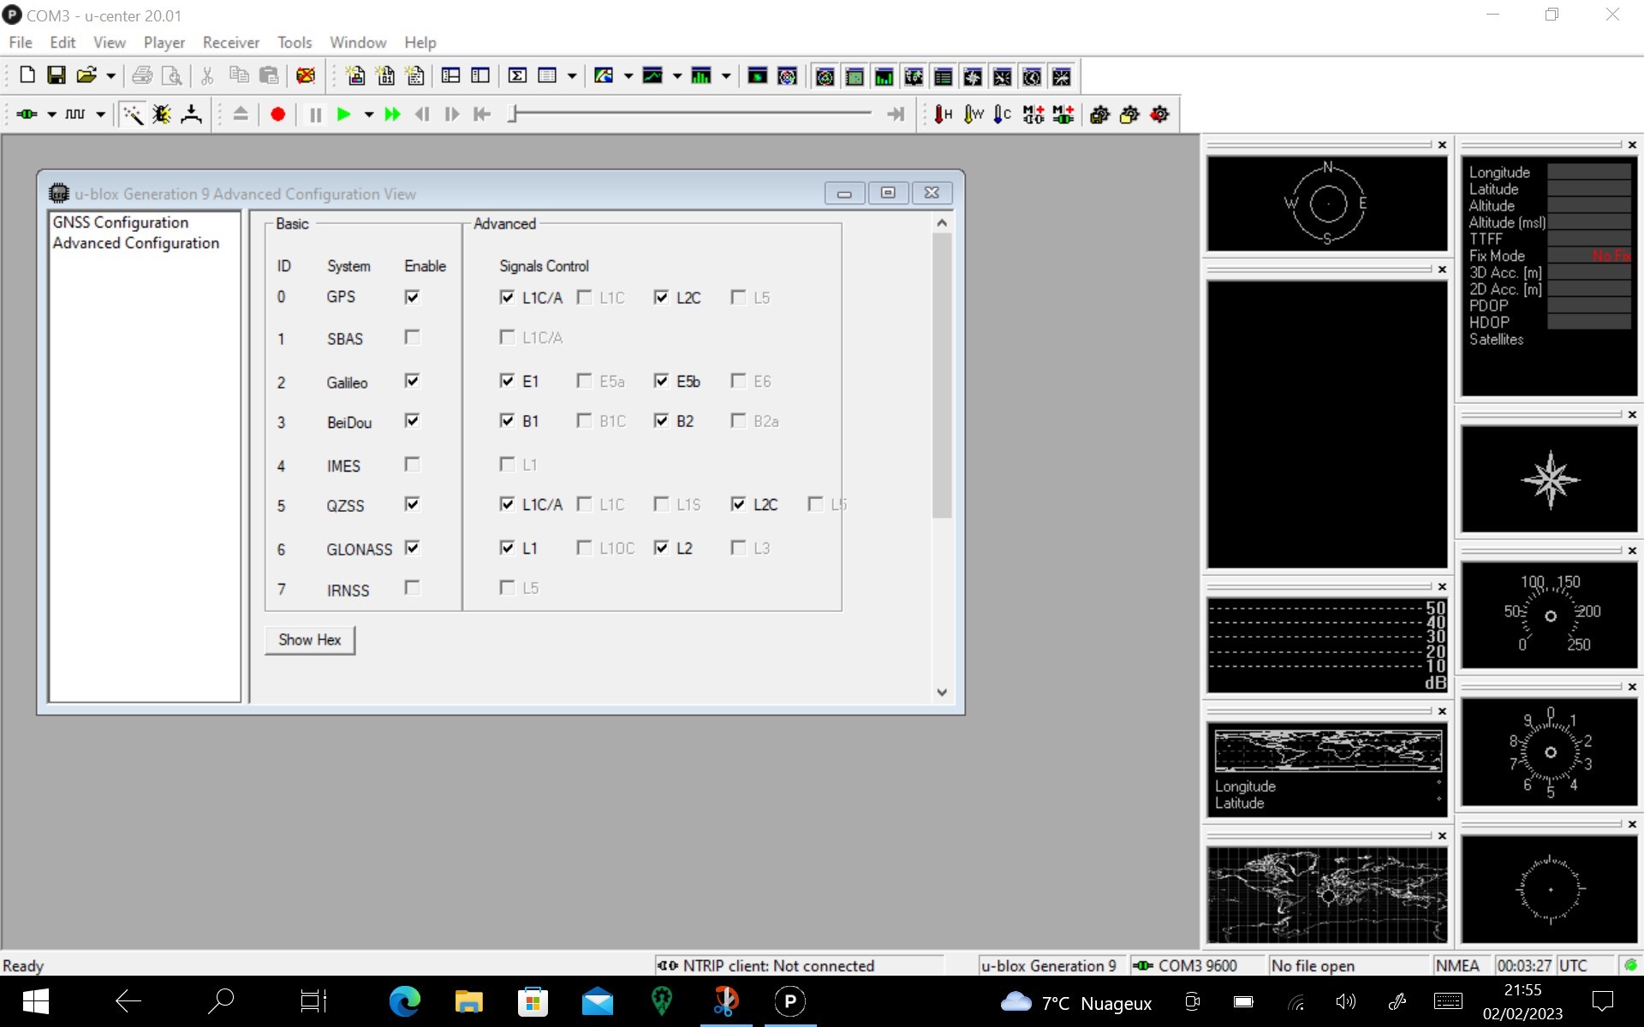Click the histogram view bar-chart icon
Image resolution: width=1644 pixels, height=1027 pixels.
tap(701, 75)
